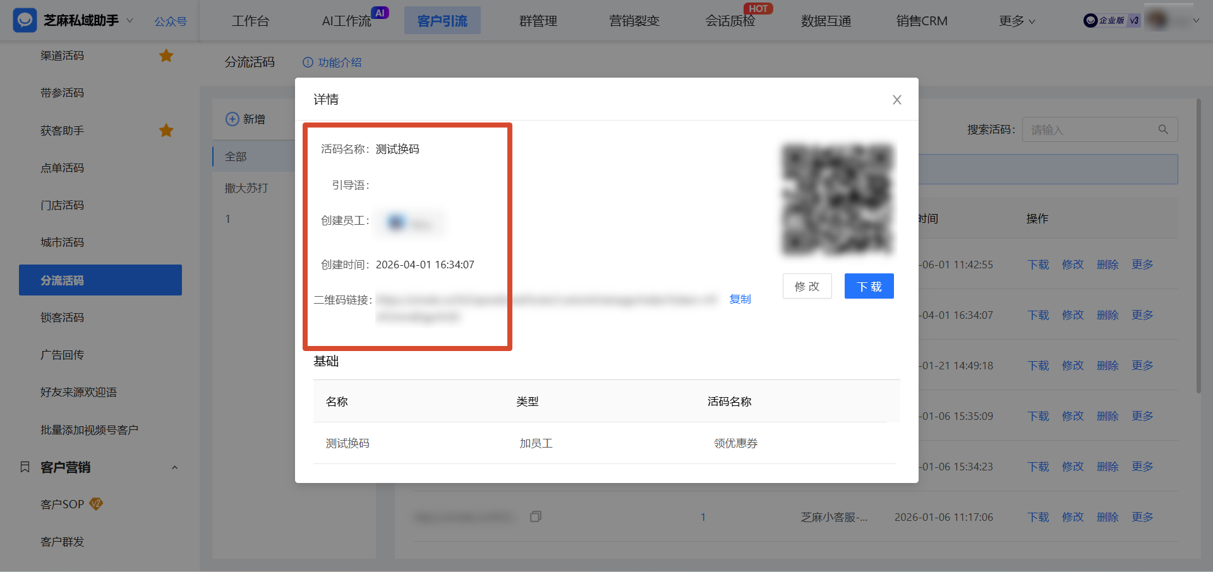Click the QR code image
The height and width of the screenshot is (572, 1213).
pyautogui.click(x=838, y=200)
